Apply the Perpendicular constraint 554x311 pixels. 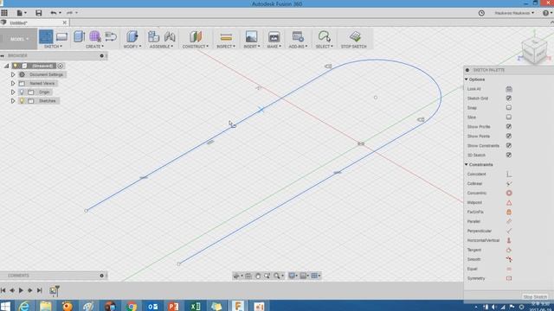[509, 231]
